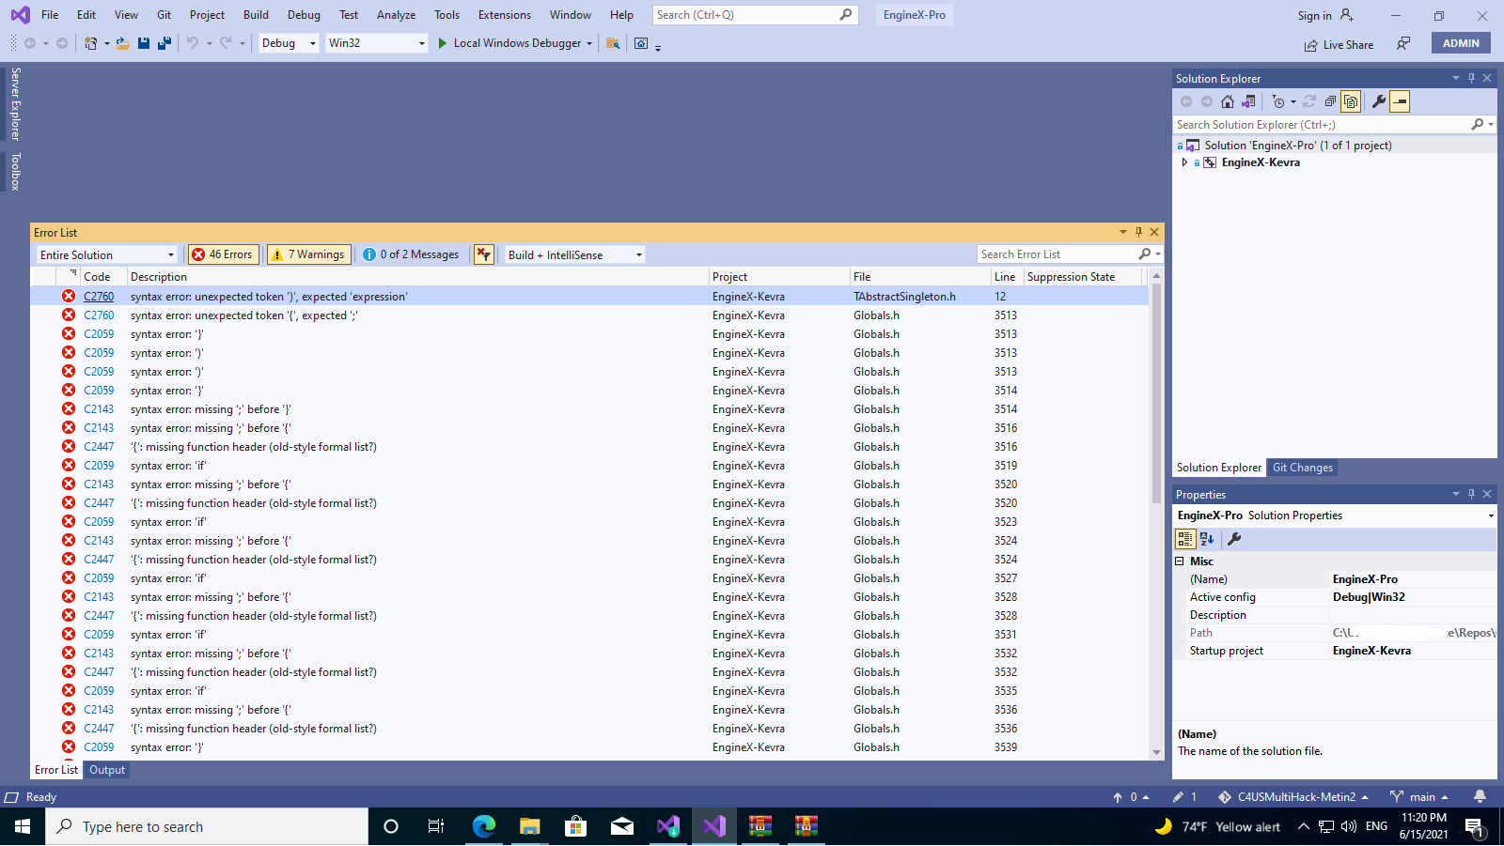Open Microsoft Store from the taskbar
Screen dimensions: 1504x846
click(575, 826)
